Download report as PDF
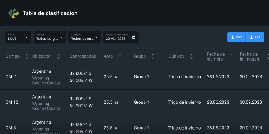 click(x=236, y=37)
